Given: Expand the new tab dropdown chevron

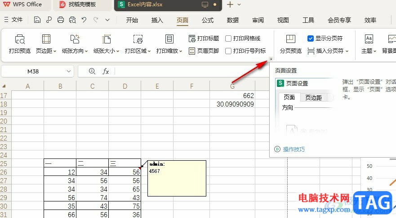Looking at the screenshot, I should pos(239,4).
